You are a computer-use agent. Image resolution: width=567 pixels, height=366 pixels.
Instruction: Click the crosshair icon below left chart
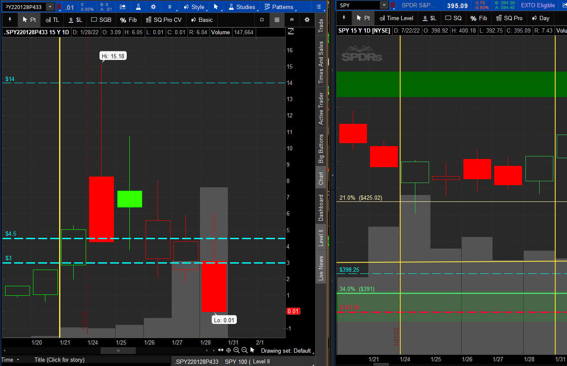229,350
